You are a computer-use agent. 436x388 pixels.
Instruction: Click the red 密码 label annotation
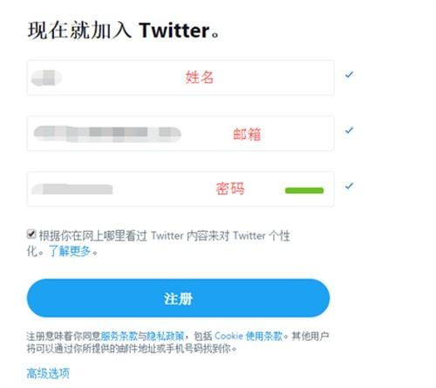230,188
